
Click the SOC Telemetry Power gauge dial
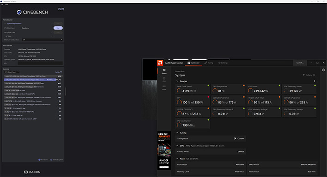tap(286, 91)
